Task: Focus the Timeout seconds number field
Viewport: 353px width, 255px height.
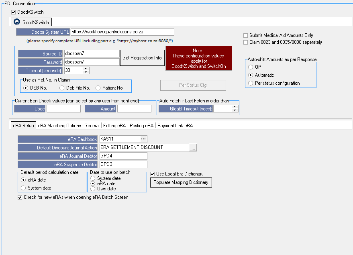Action: tap(73, 70)
